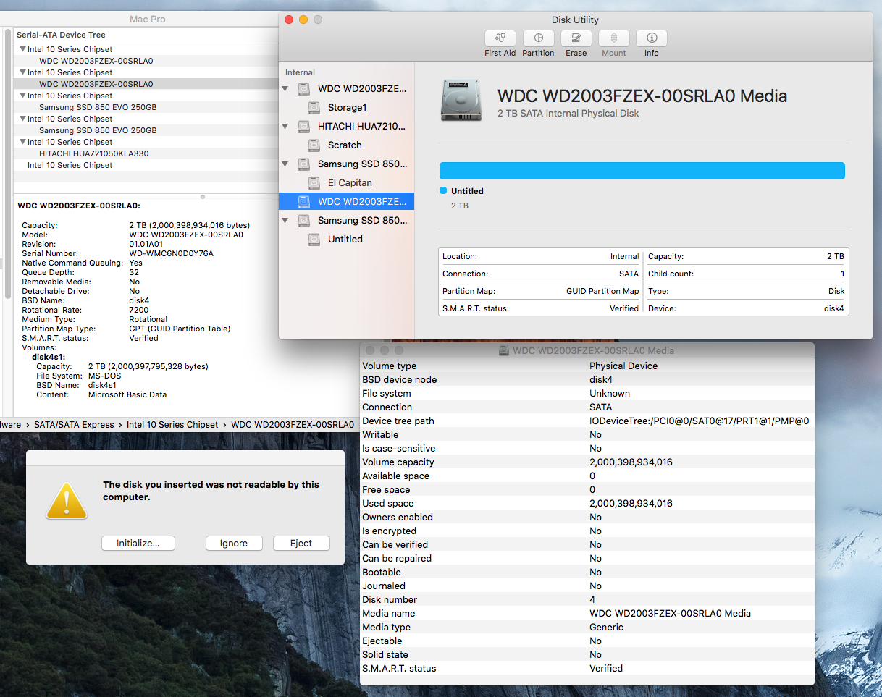Image resolution: width=882 pixels, height=697 pixels.
Task: Click SATA/SATA Express in the path bar
Action: (x=74, y=424)
